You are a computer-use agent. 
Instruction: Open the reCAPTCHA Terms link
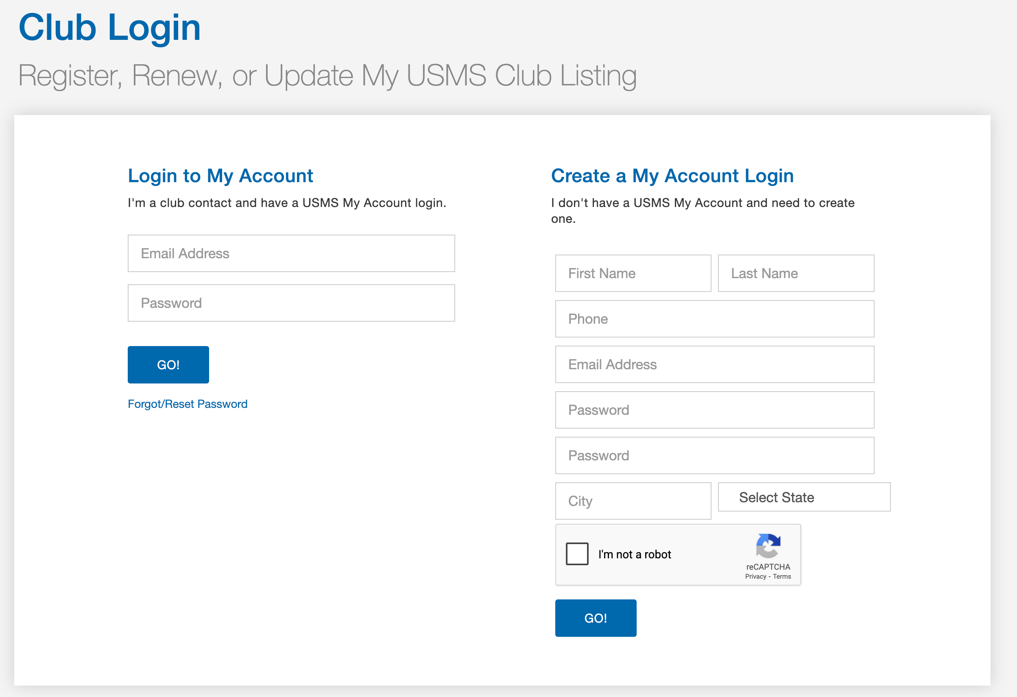point(781,577)
